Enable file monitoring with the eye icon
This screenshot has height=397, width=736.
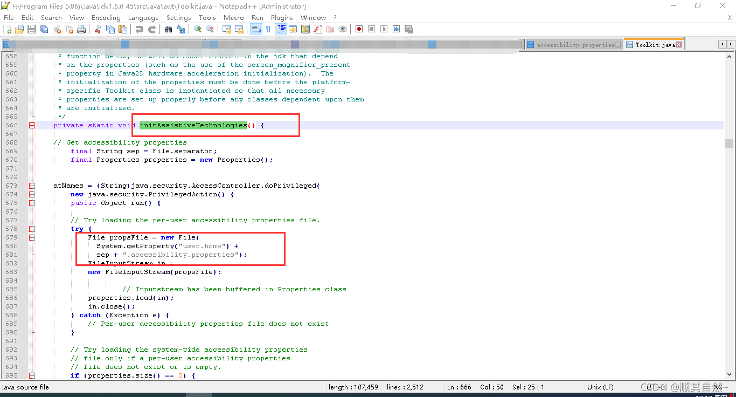[x=343, y=29]
